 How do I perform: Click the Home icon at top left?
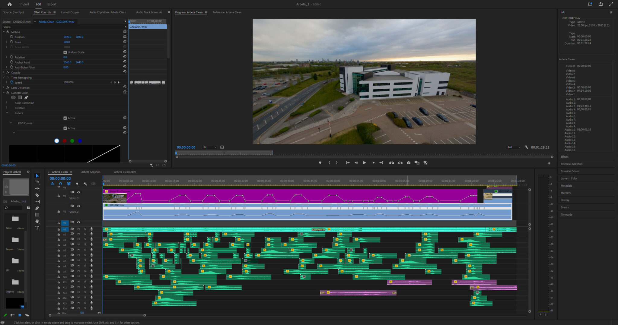[x=10, y=4]
